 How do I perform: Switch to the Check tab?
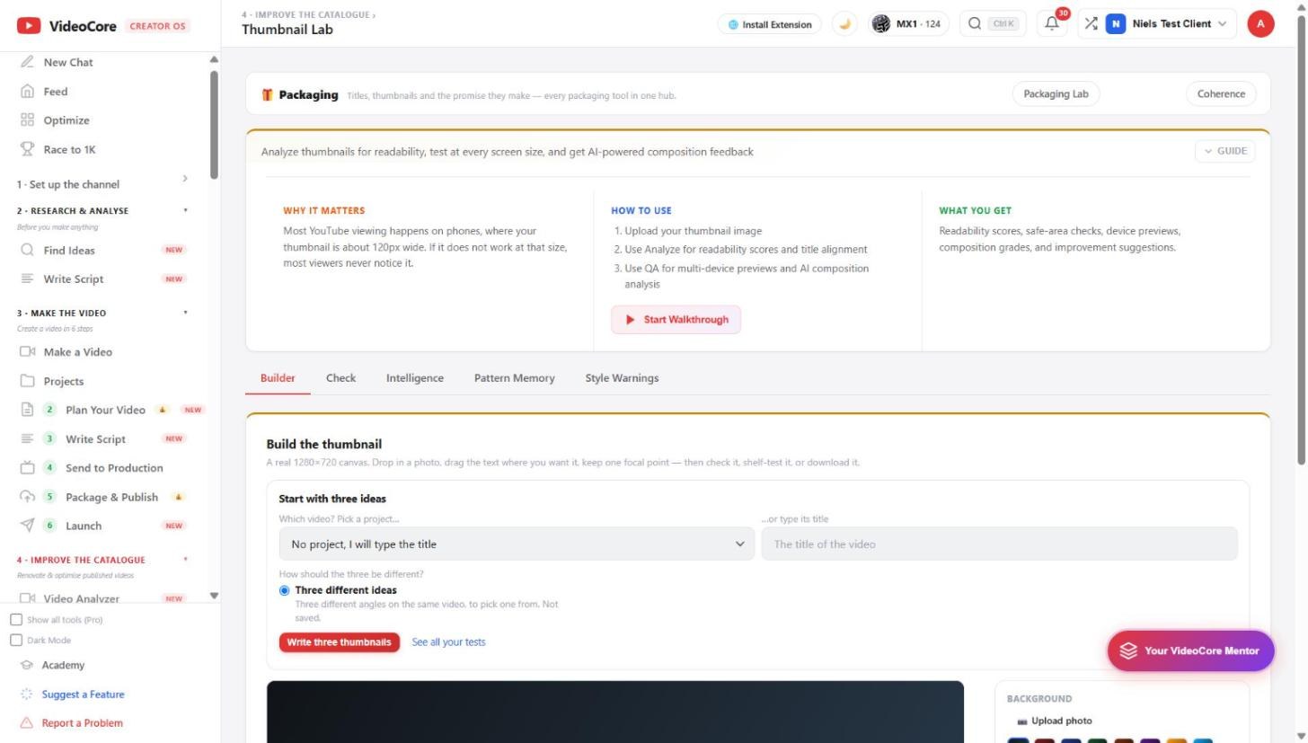(340, 378)
